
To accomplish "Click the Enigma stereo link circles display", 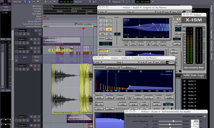I will point(106,44).
